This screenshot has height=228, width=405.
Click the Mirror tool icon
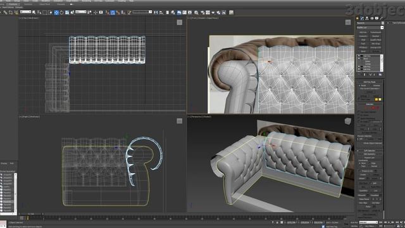point(156,13)
